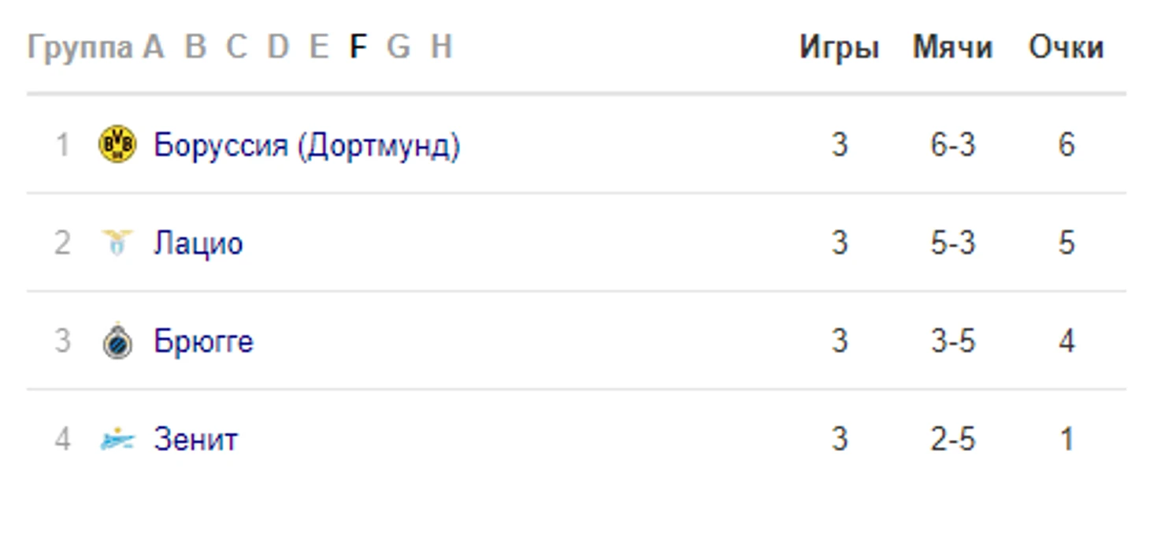View Group H standings tab
Image resolution: width=1150 pixels, height=536 pixels.
(x=441, y=48)
